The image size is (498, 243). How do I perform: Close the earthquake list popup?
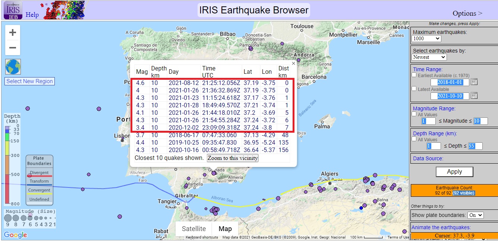point(293,63)
